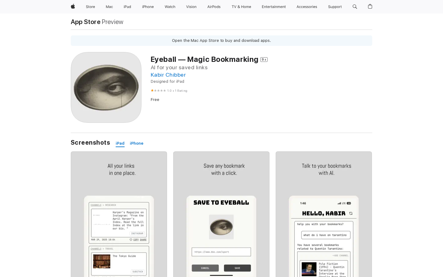The width and height of the screenshot is (443, 277).
Task: Click the star rating icons
Action: coord(158,90)
